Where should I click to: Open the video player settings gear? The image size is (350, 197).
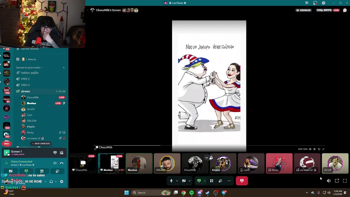tap(314, 149)
